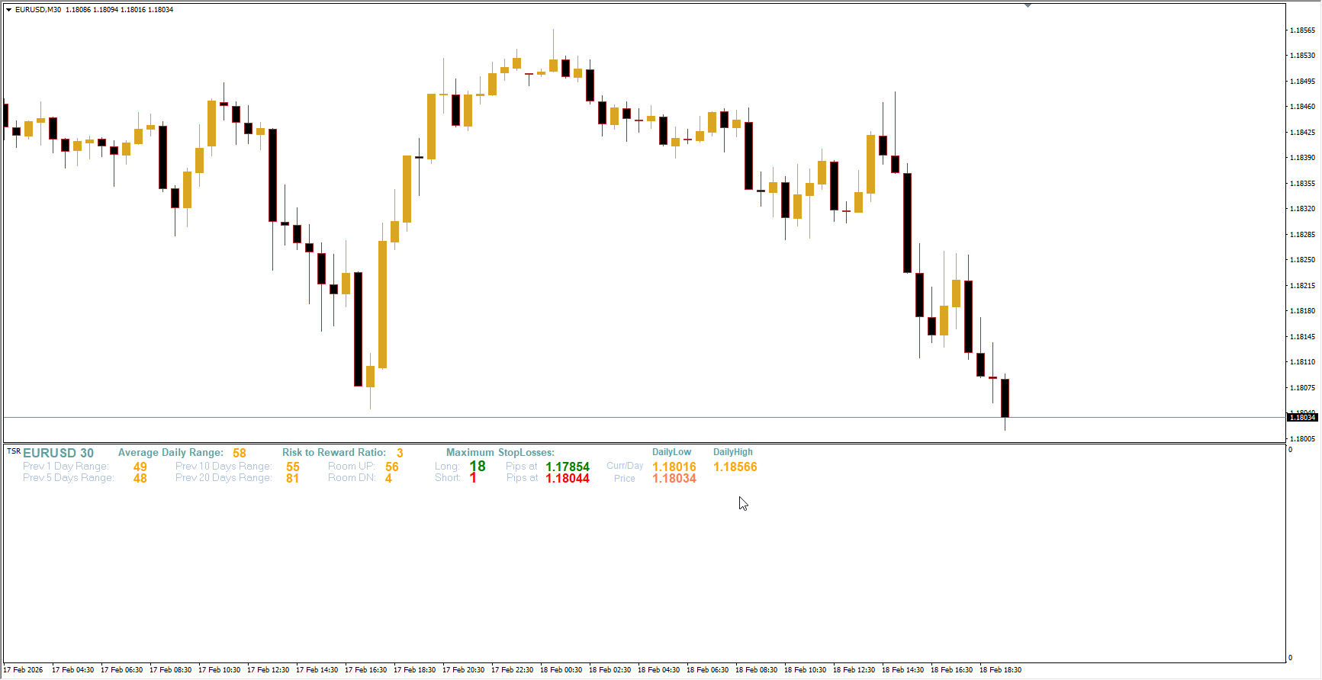1322x680 pixels.
Task: Click the 18 Feb 00:30 time axis label
Action: click(x=561, y=670)
